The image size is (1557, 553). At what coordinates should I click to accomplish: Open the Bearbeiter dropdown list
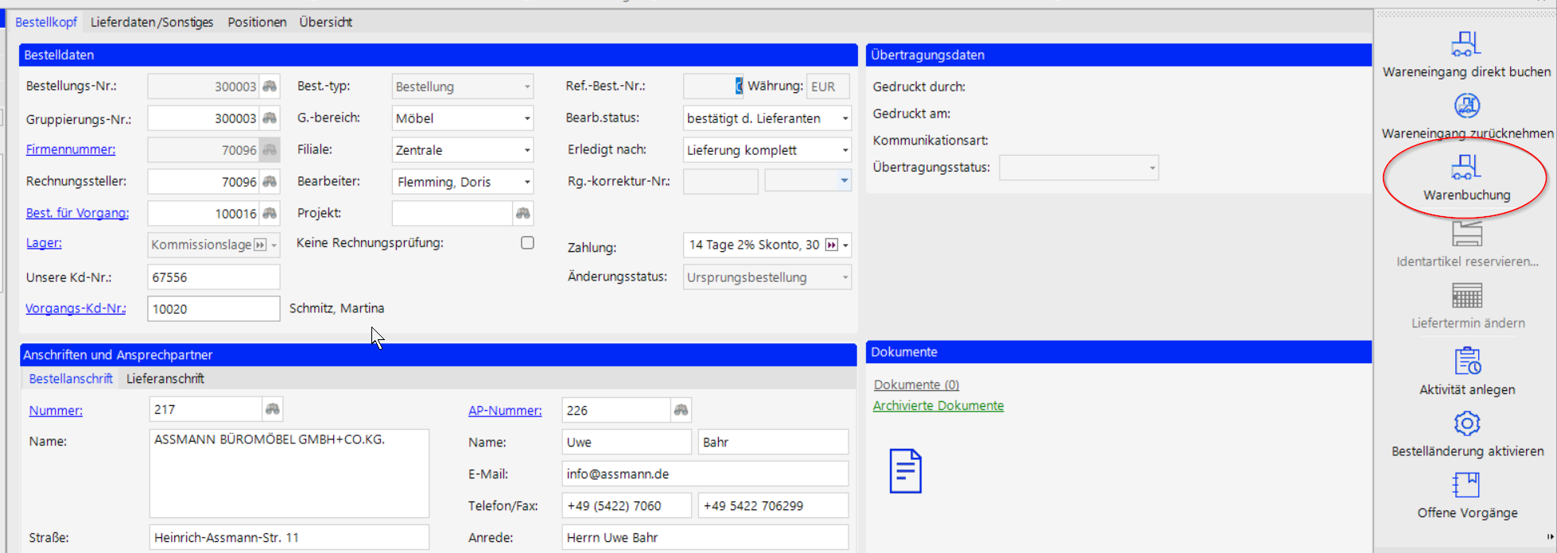point(526,182)
